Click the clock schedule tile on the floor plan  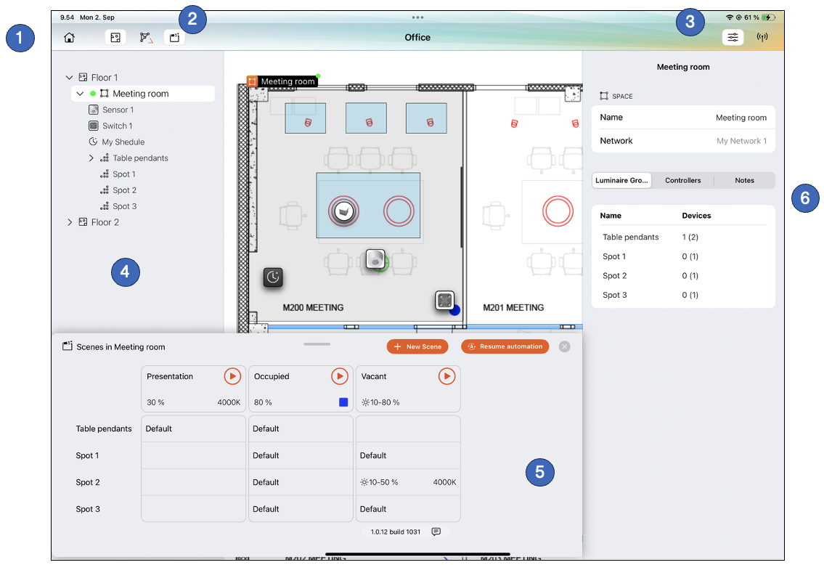pyautogui.click(x=272, y=277)
